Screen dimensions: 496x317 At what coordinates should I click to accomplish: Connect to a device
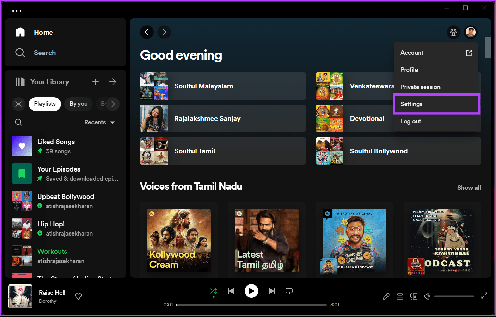(414, 296)
